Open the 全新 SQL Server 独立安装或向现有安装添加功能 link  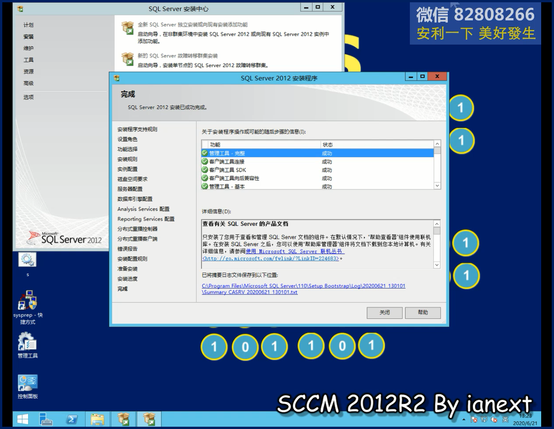pos(193,25)
